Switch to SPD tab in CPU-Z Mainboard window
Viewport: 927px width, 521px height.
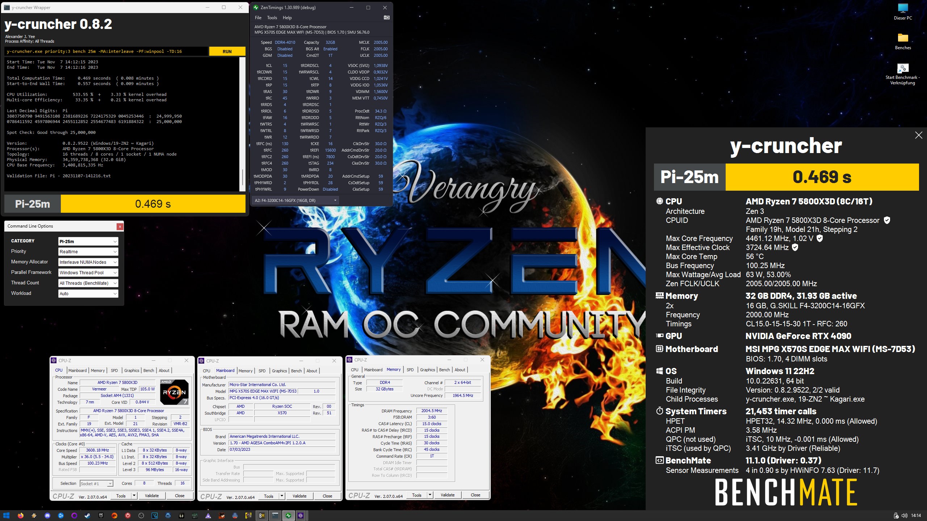262,371
